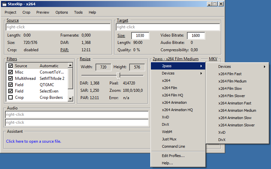Click the MKV container link
This screenshot has width=271, height=169.
(x=213, y=59)
